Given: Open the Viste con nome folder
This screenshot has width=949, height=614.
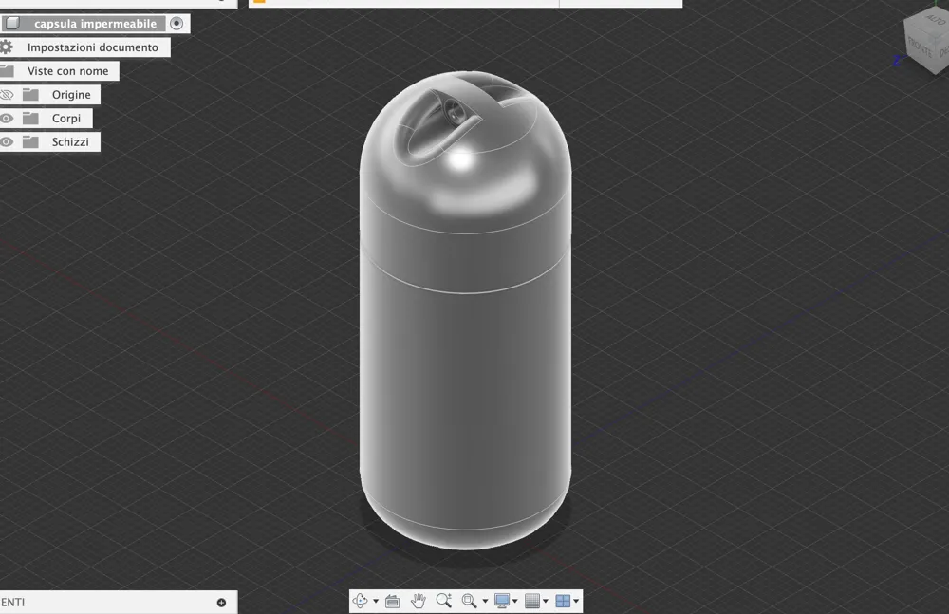Looking at the screenshot, I should tap(67, 71).
